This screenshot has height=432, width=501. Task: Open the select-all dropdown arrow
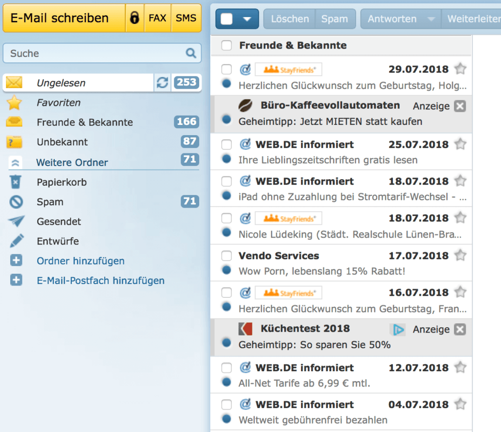(247, 19)
